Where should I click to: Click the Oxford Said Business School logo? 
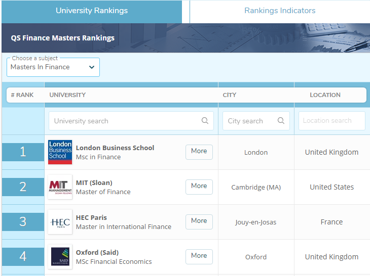(60, 257)
